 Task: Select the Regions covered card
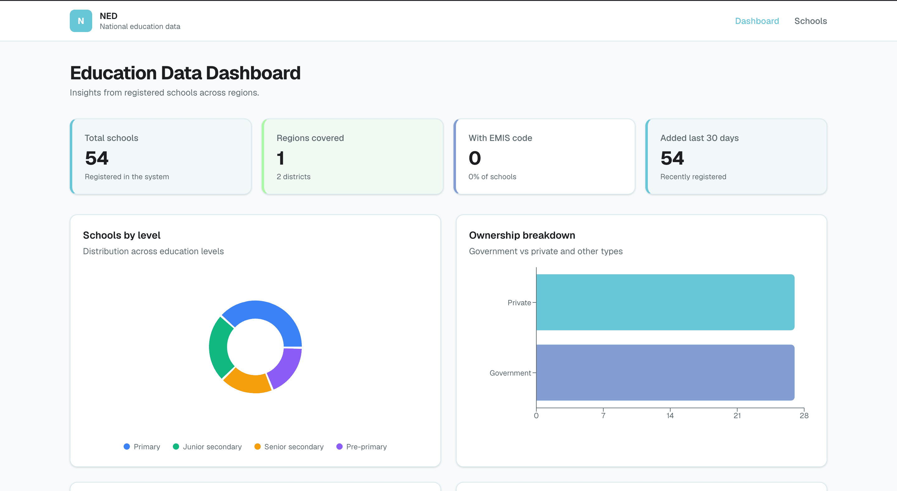click(352, 157)
